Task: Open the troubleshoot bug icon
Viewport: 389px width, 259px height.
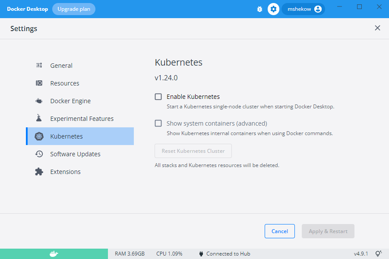Action: [x=259, y=9]
